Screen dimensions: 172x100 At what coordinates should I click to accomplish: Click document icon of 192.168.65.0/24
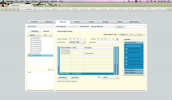click(31, 40)
